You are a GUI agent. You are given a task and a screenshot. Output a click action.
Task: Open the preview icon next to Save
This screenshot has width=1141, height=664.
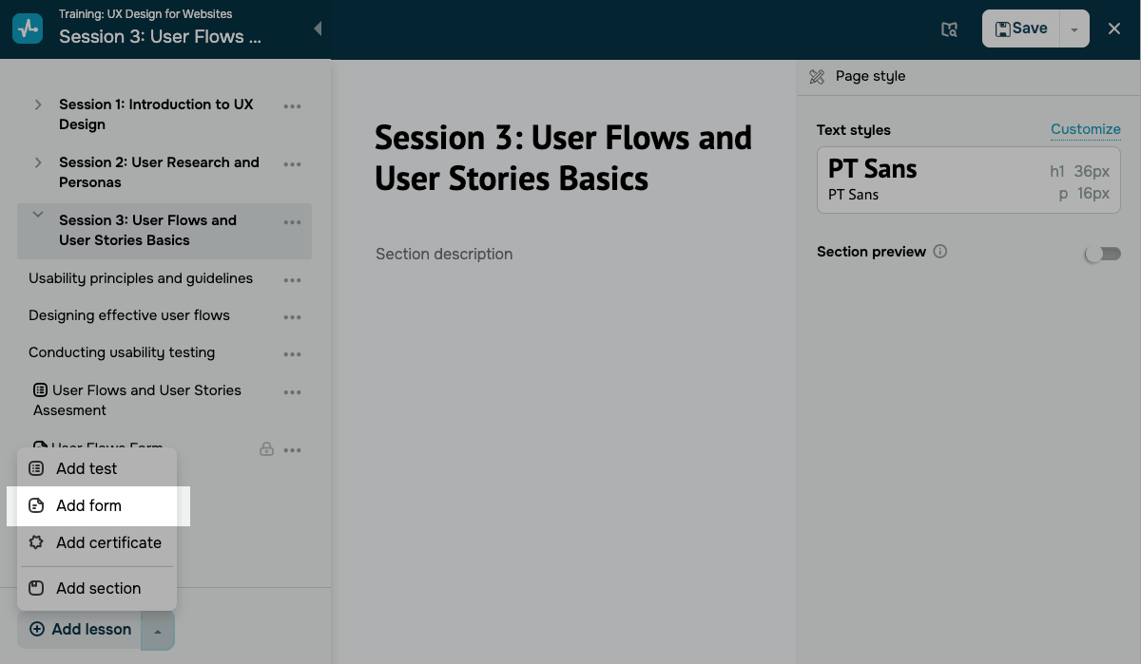pos(949,29)
